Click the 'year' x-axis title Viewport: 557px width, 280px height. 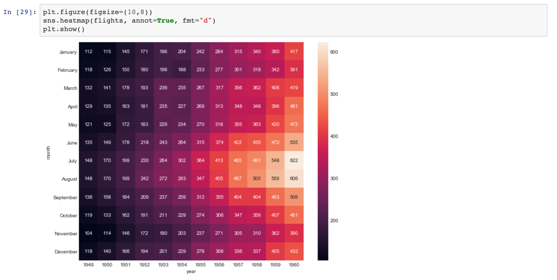tap(191, 271)
